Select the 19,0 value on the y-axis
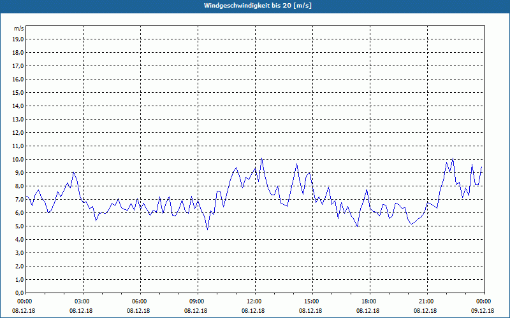The width and height of the screenshot is (510, 318). (18, 39)
